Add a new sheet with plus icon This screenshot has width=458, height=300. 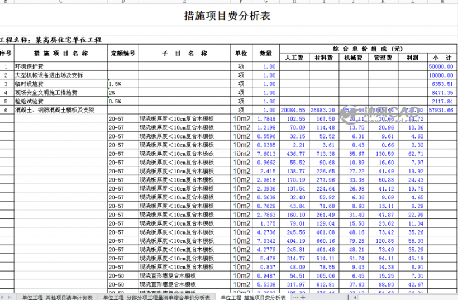pyautogui.click(x=303, y=297)
